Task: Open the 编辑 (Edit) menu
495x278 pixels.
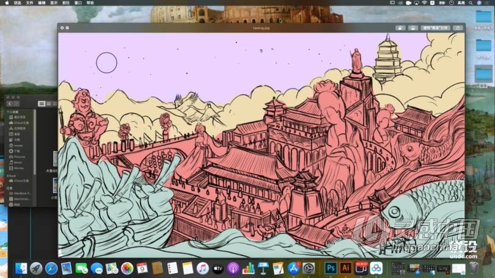Action: click(42, 3)
